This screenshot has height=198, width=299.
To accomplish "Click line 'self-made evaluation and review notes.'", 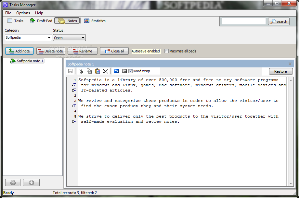I will (130, 121).
